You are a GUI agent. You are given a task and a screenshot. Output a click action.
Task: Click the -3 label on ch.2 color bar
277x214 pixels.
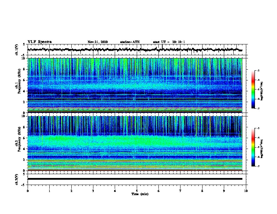coord(258,128)
